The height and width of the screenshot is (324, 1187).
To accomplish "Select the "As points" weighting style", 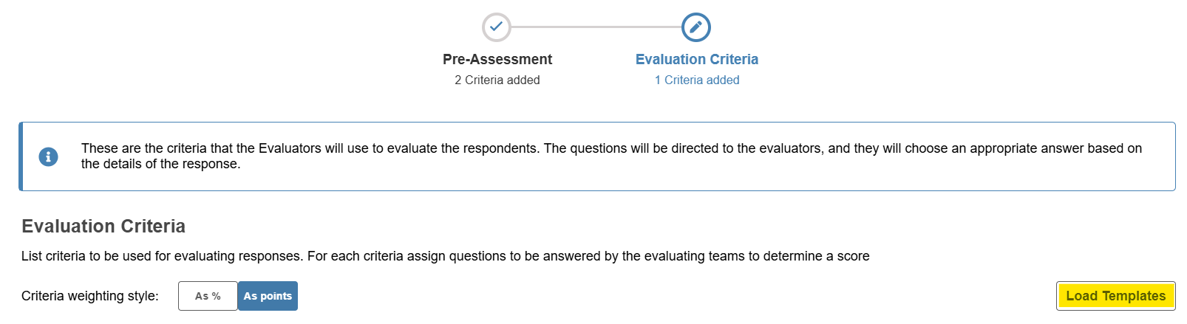I will [x=268, y=296].
